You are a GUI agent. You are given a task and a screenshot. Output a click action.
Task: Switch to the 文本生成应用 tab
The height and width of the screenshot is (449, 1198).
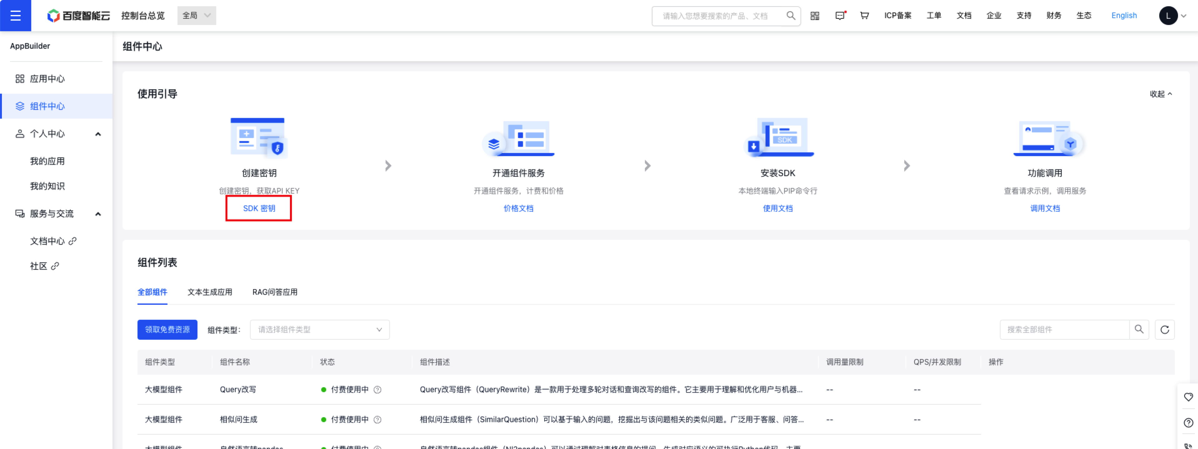(x=210, y=292)
